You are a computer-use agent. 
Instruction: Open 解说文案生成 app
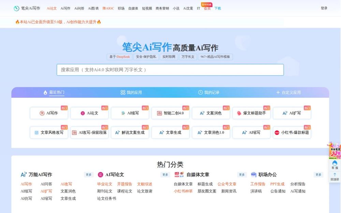point(130,132)
